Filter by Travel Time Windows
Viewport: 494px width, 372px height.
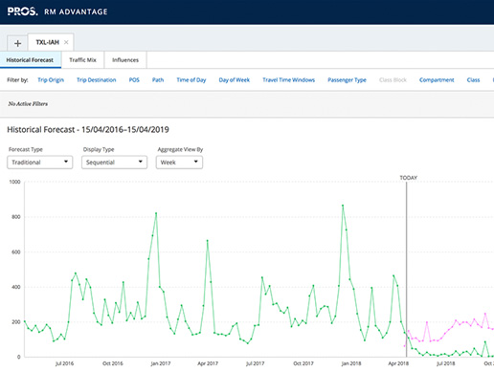tap(289, 80)
